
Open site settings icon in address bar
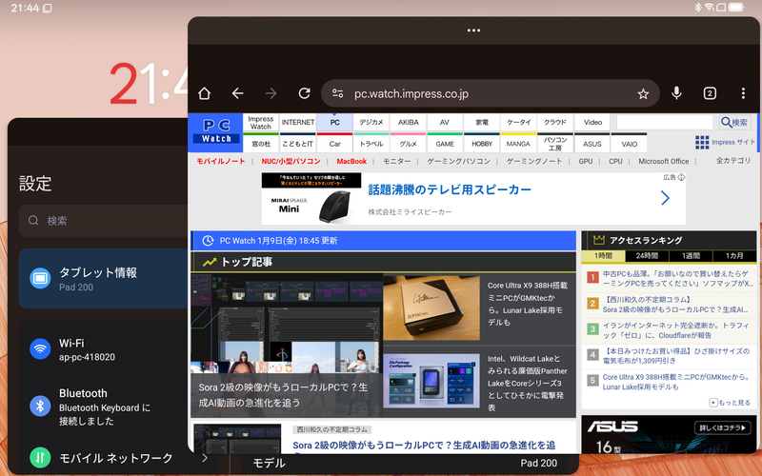[338, 93]
